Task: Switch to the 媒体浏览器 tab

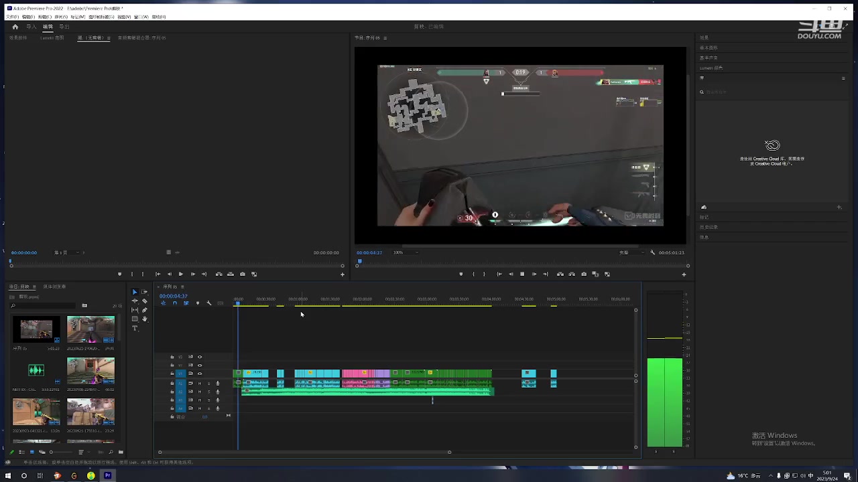Action: pyautogui.click(x=54, y=287)
